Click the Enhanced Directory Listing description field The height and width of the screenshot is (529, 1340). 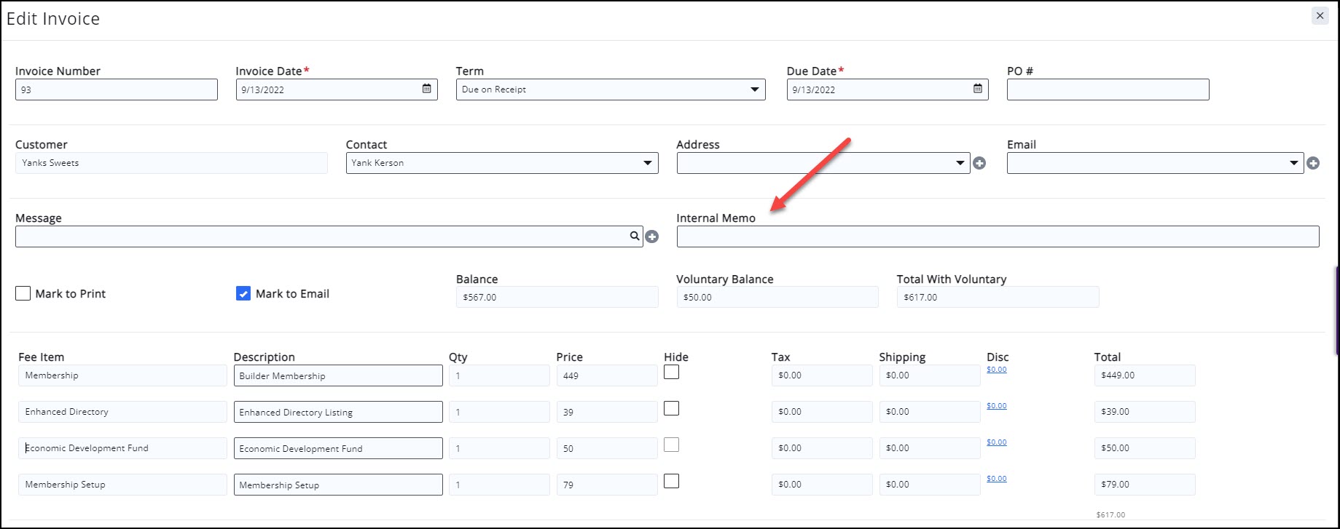pos(337,412)
